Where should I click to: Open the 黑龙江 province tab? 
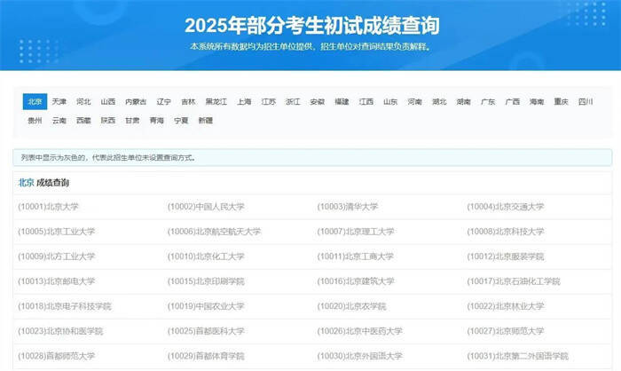[x=216, y=102]
